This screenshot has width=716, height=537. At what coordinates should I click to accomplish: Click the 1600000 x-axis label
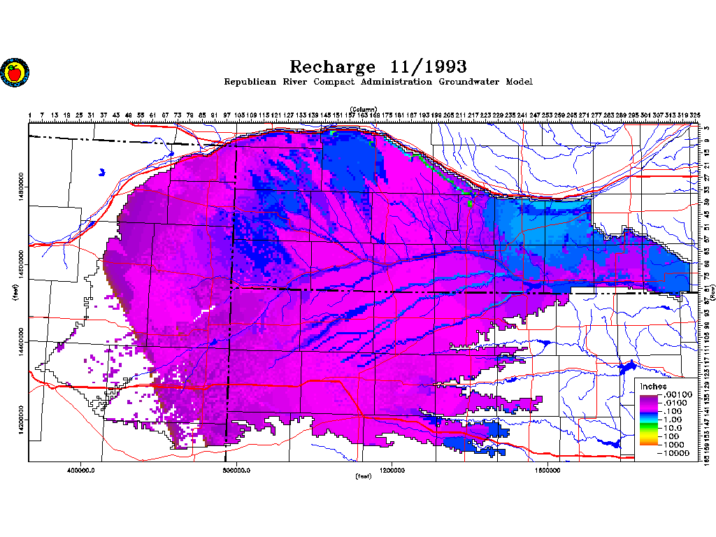pos(548,470)
